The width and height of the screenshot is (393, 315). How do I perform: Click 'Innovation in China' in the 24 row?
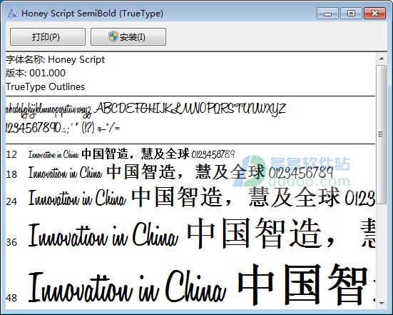[77, 198]
